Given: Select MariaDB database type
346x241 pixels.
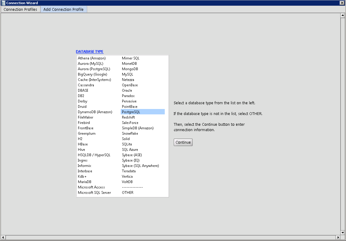Looking at the screenshot, I should (x=84, y=182).
